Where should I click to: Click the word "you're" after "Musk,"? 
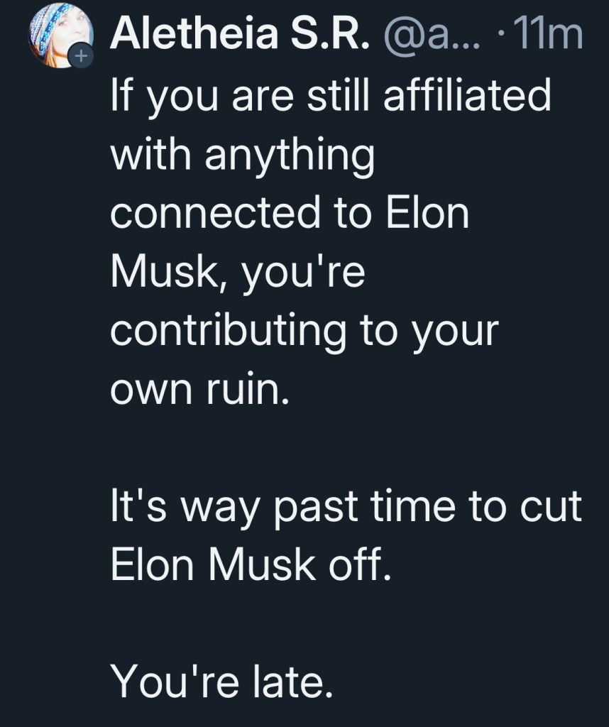pyautogui.click(x=304, y=273)
